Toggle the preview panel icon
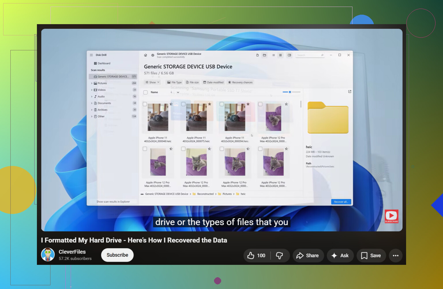The width and height of the screenshot is (443, 289). pyautogui.click(x=289, y=55)
